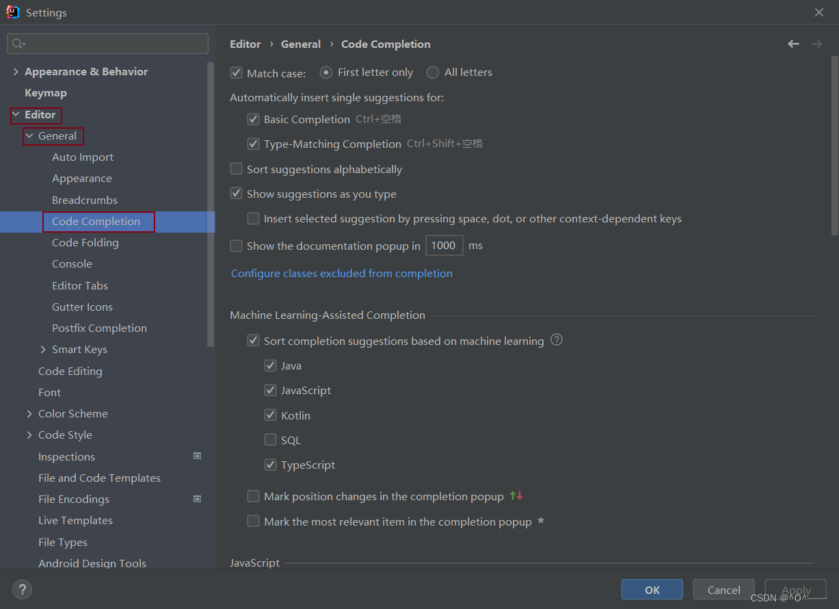Click the project-level icon beside File Encodings
Screen dimensions: 839x609
(197, 499)
